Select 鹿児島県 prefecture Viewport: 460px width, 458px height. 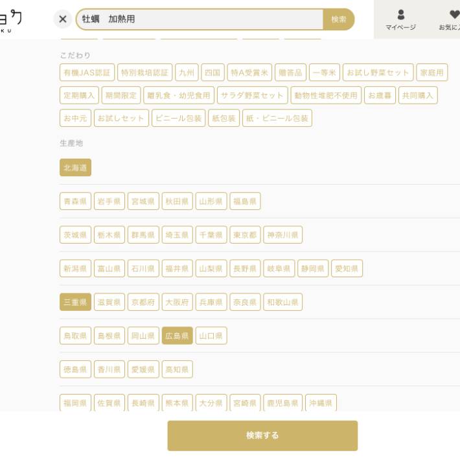pos(283,403)
